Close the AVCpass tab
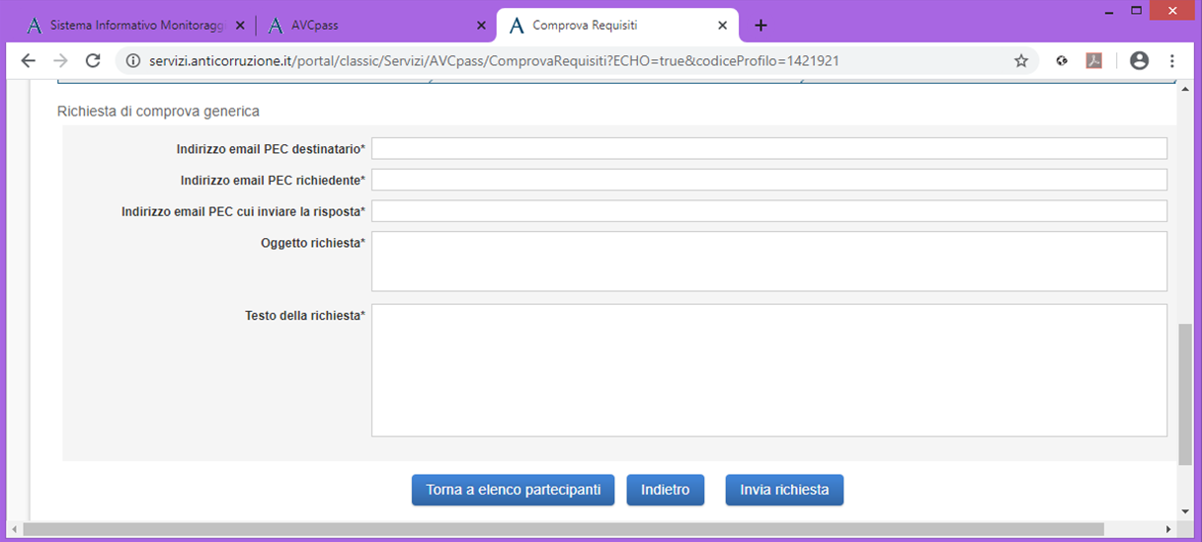Screen dimensions: 1202x542 pos(481,26)
